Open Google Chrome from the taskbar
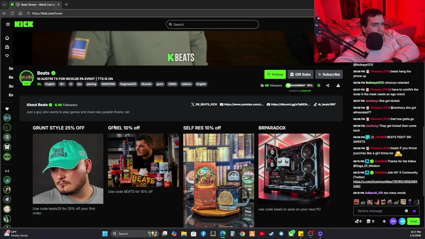Image resolution: width=425 pixels, height=239 pixels. click(x=242, y=234)
